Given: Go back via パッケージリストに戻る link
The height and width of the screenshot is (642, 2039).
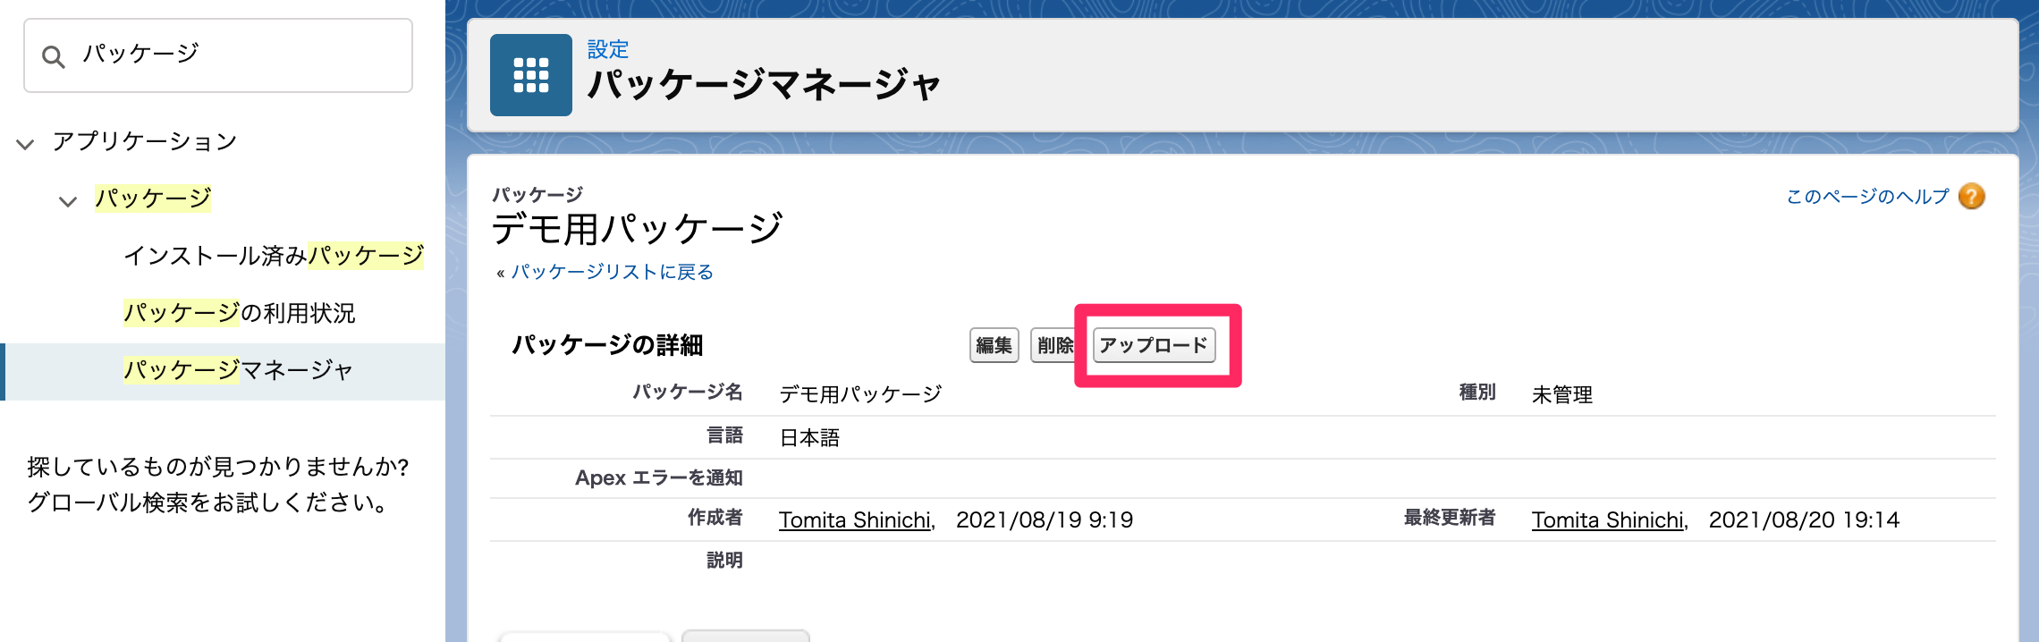Looking at the screenshot, I should tap(613, 272).
